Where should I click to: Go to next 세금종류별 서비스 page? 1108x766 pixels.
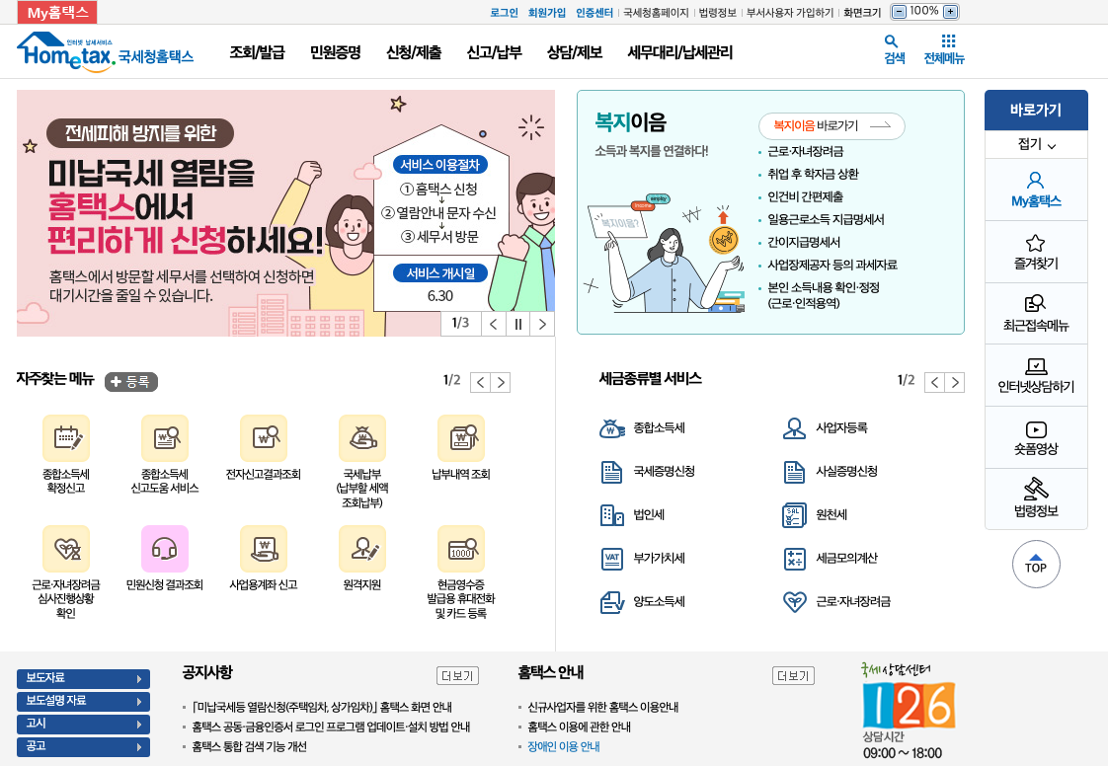(955, 382)
